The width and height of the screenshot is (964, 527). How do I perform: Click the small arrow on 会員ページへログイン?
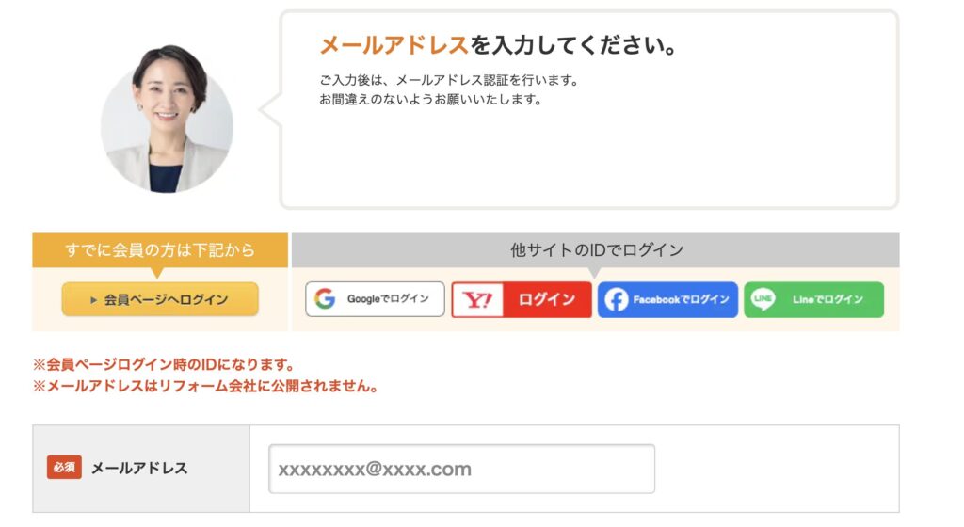pos(93,300)
